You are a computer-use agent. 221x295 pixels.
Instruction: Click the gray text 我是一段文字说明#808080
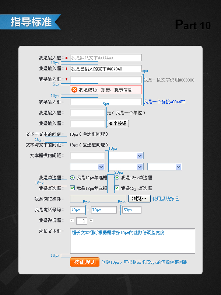pyautogui.click(x=169, y=80)
